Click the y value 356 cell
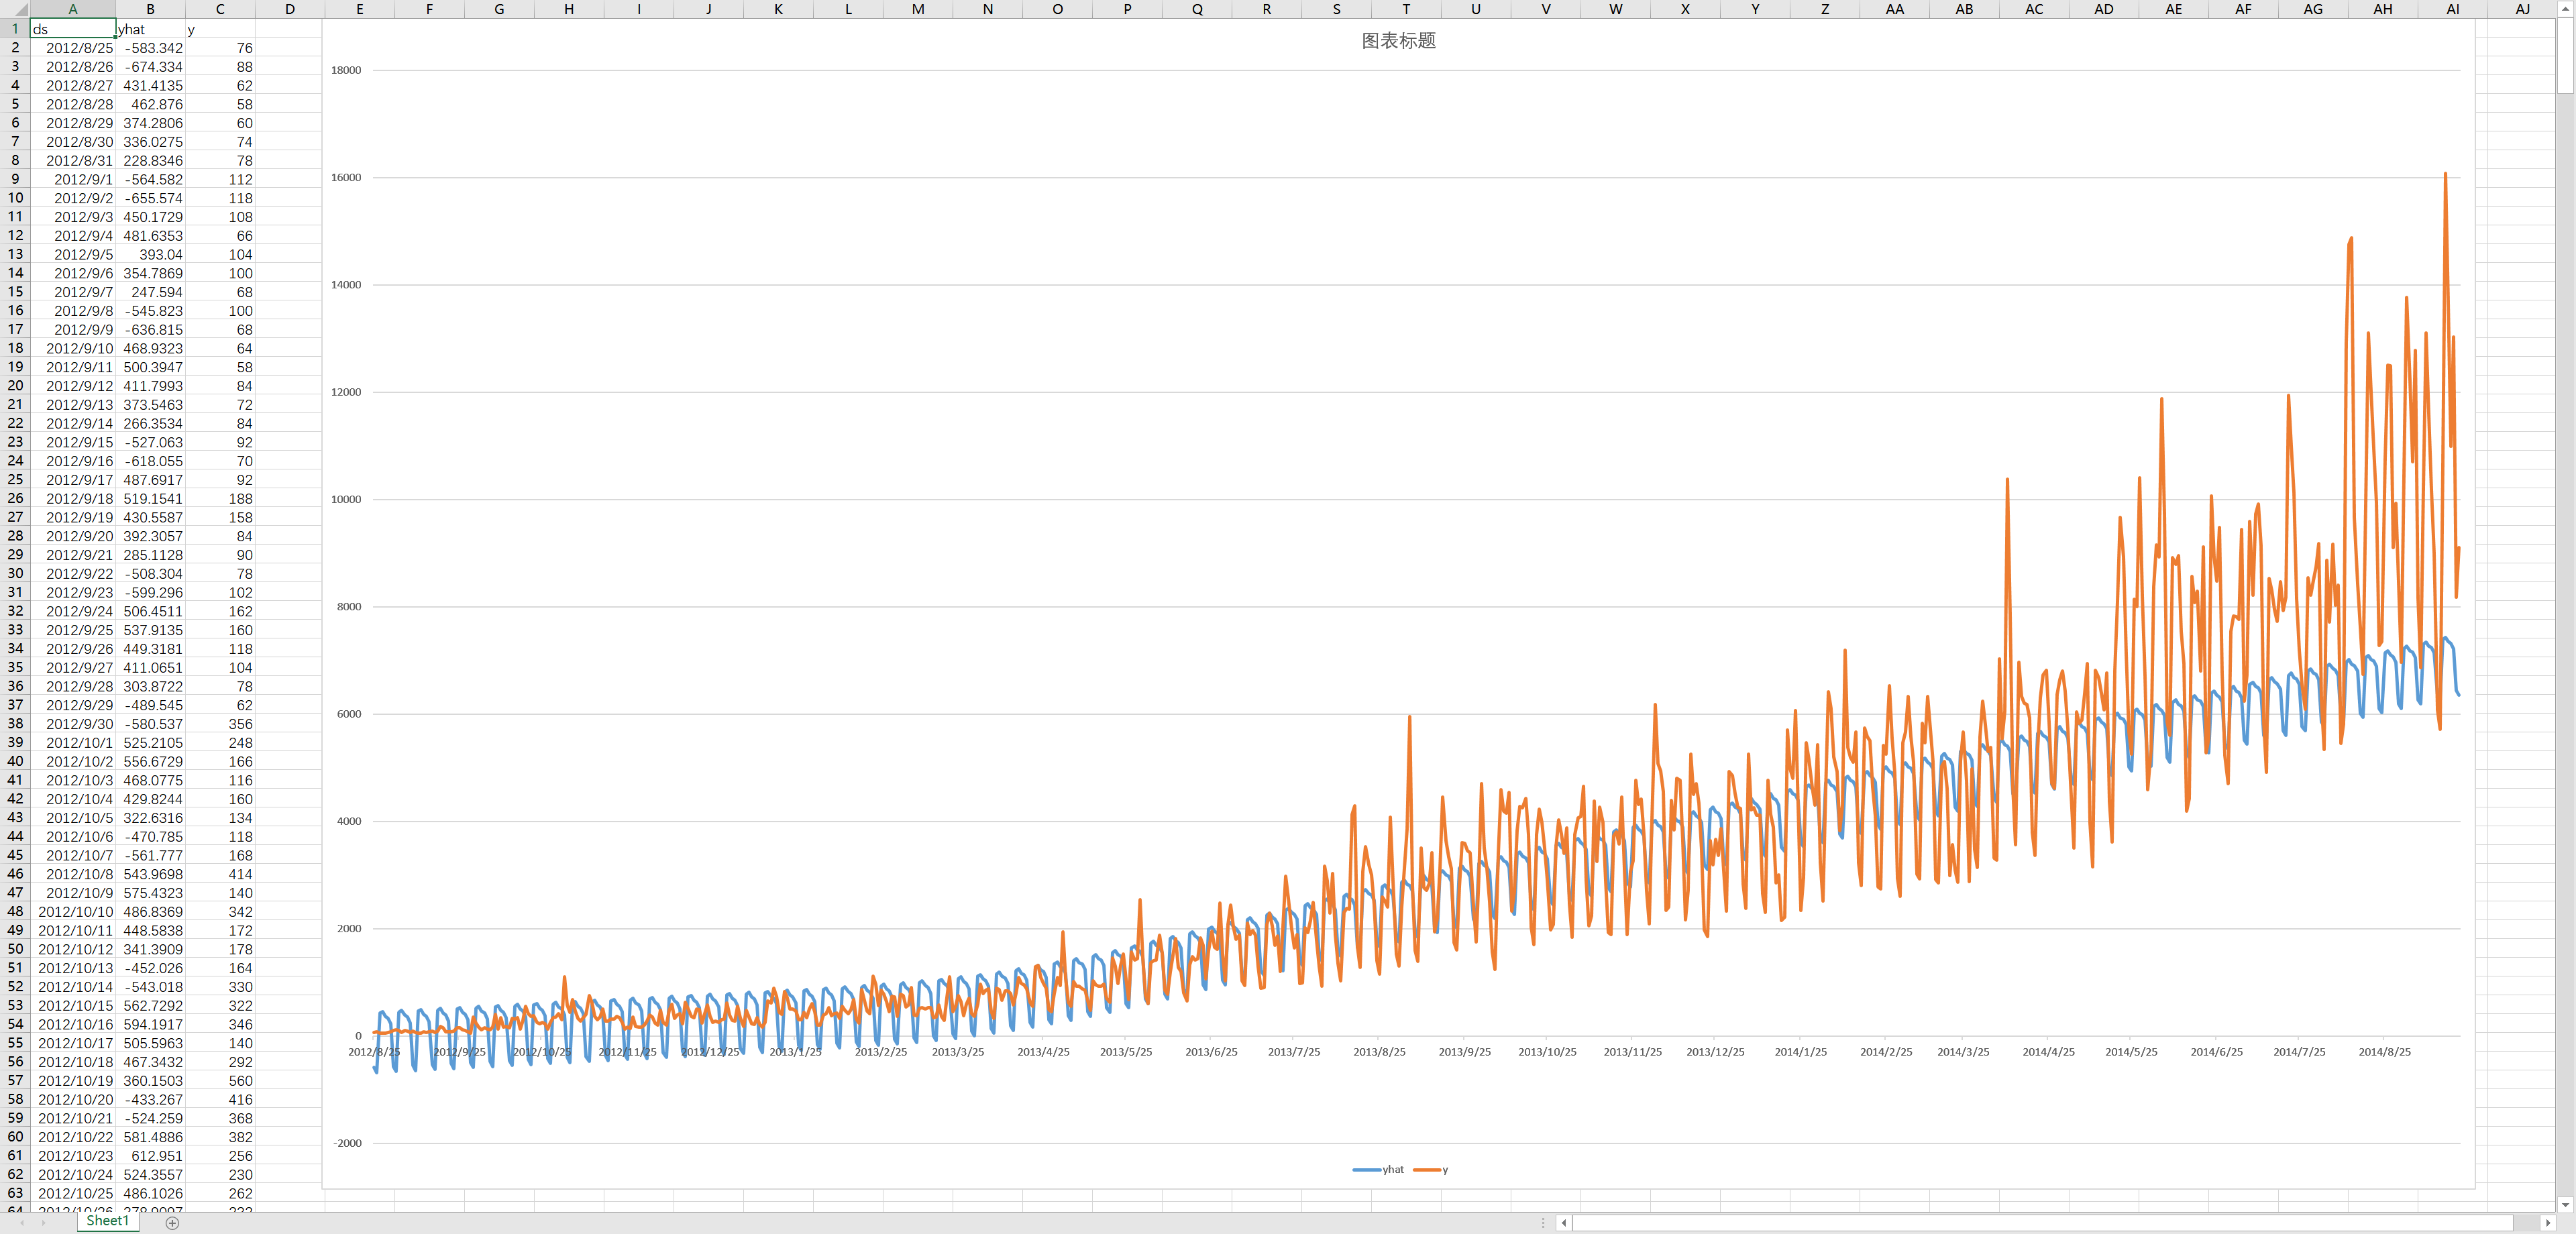Viewport: 2576px width, 1234px height. (220, 723)
